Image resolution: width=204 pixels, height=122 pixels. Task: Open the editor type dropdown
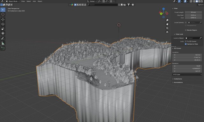(2, 1)
